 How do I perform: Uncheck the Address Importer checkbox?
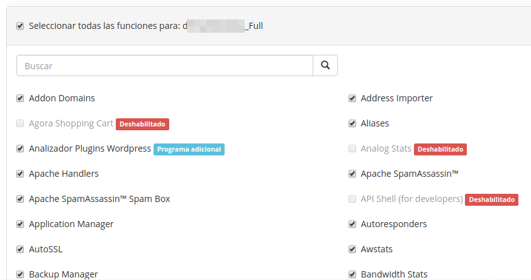point(352,98)
